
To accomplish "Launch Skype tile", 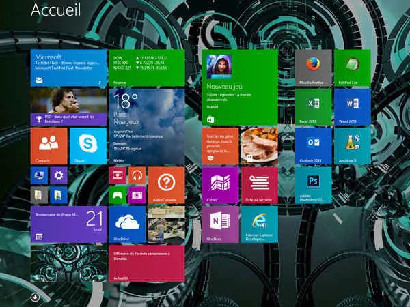I will (x=88, y=146).
